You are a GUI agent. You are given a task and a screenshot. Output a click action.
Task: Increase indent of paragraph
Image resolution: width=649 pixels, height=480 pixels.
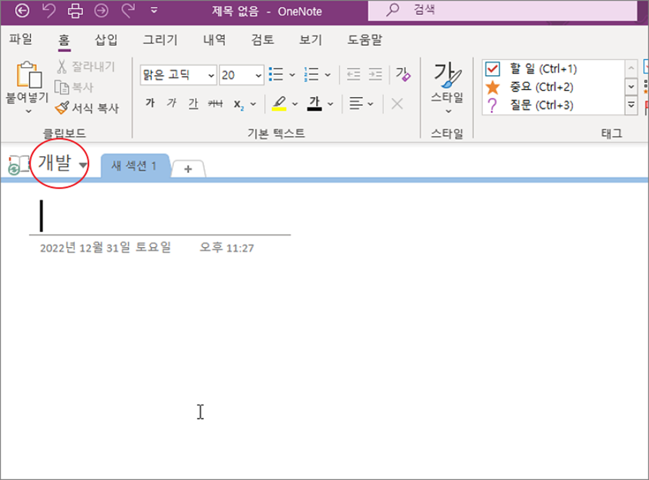point(375,75)
